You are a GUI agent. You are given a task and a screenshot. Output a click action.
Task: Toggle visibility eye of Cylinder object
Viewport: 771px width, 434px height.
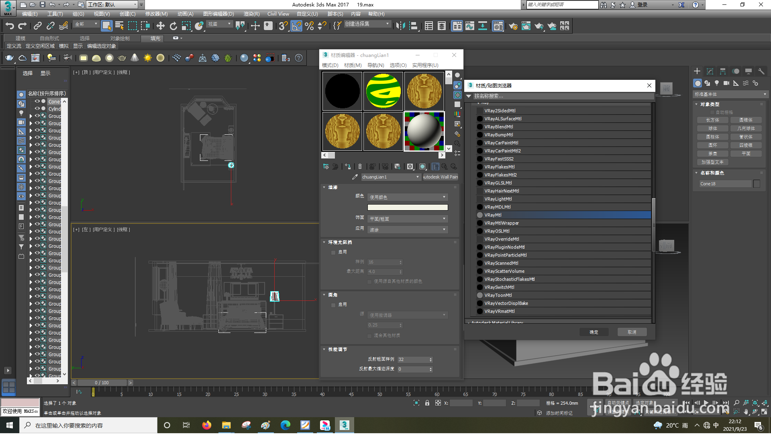(37, 109)
